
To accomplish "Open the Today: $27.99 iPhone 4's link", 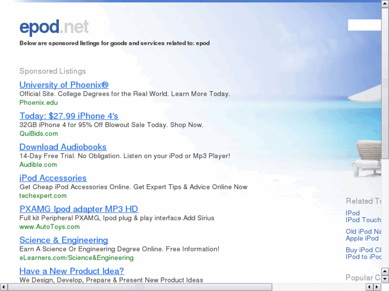I will point(69,116).
